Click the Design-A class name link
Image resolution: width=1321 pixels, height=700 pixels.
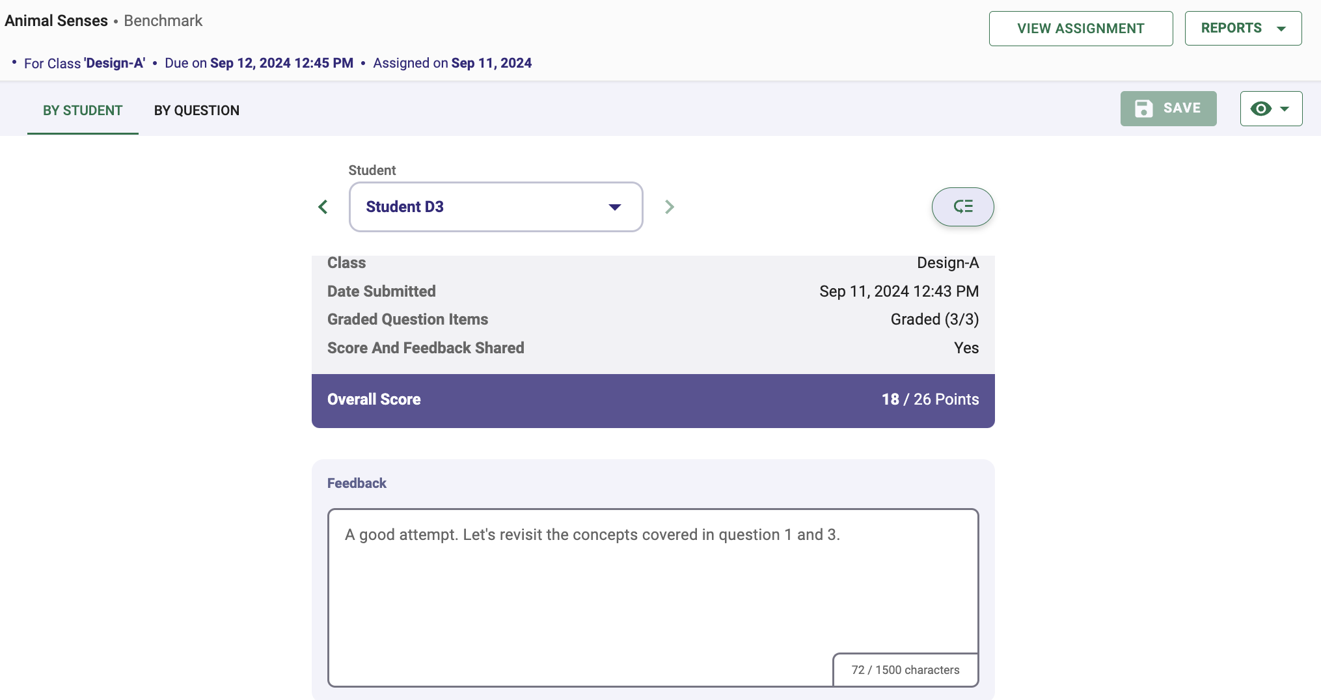pyautogui.click(x=115, y=63)
